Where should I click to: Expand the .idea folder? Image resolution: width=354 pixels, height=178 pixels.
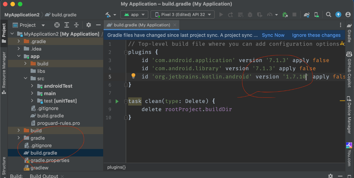coord(19,49)
